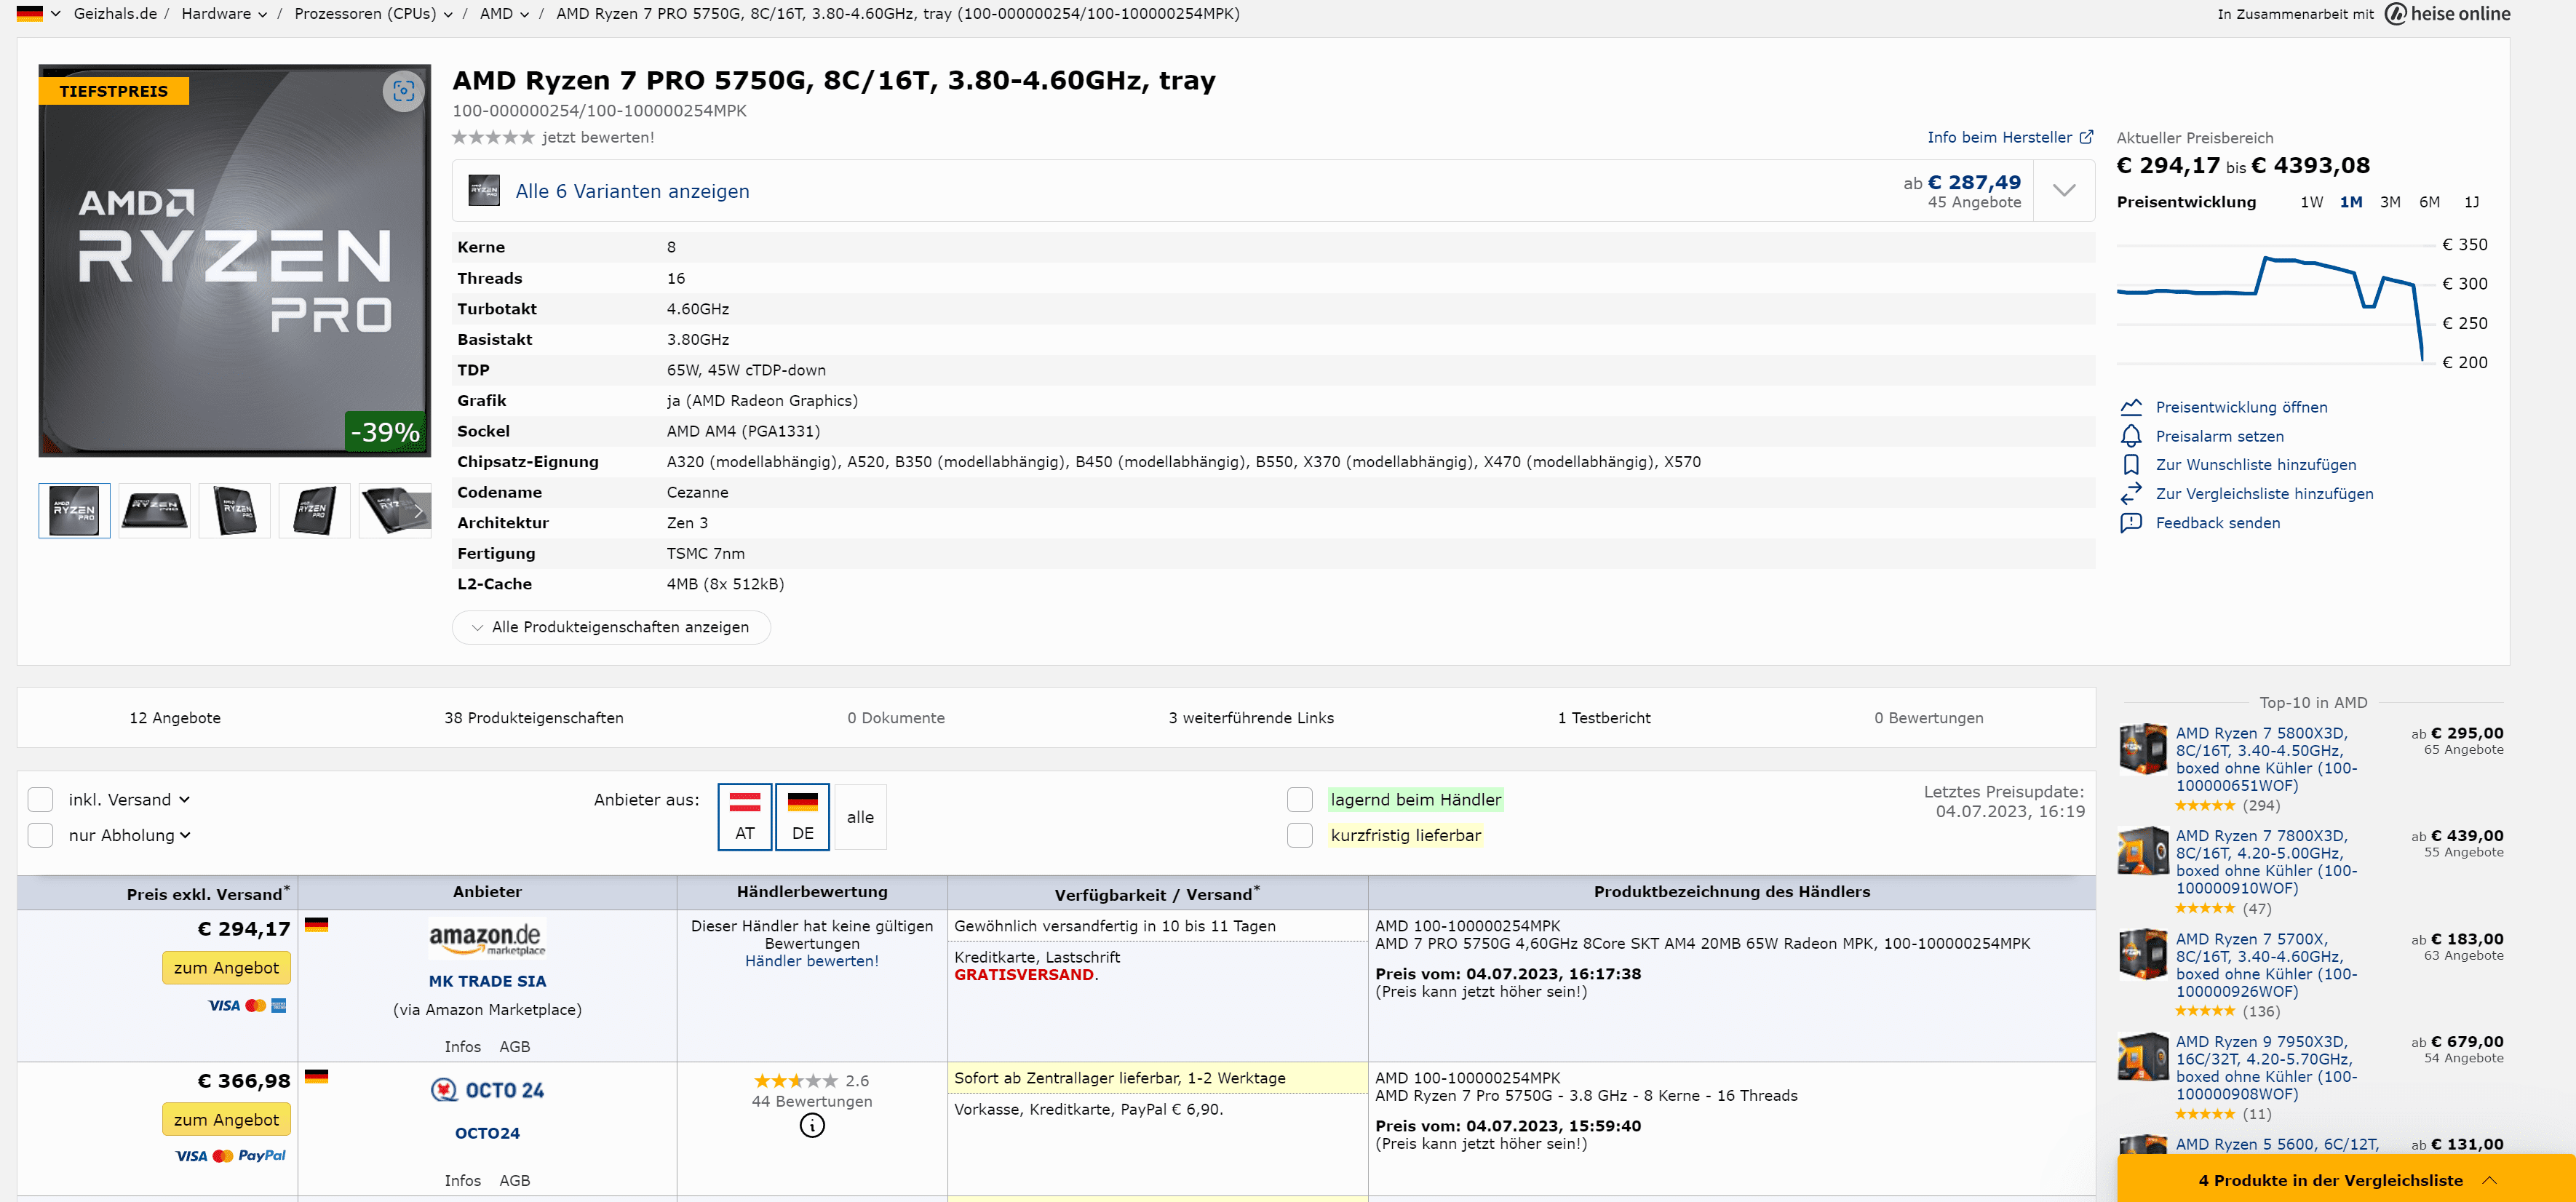Enable lagernd beim Händler filter
2576x1202 pixels.
click(x=1300, y=800)
